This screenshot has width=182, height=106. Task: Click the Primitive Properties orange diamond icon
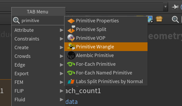[71, 21]
